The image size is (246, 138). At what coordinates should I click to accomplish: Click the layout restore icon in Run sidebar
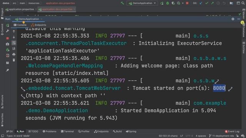tap(8, 63)
